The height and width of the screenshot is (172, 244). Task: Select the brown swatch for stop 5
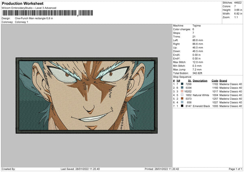pyautogui.click(x=182, y=99)
